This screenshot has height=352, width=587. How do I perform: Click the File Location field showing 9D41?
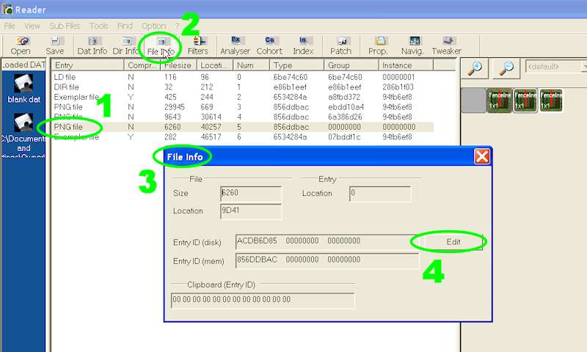click(251, 211)
